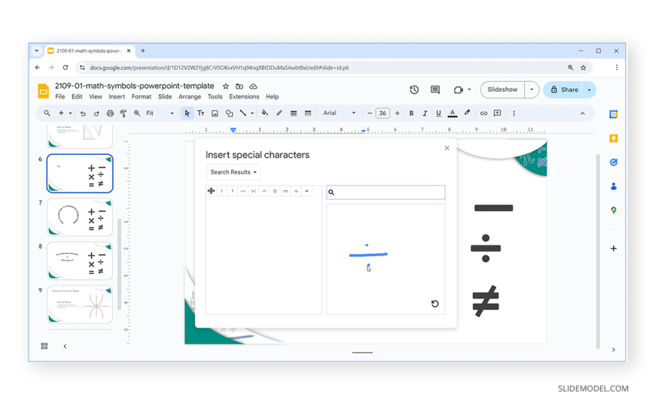655x405 pixels.
Task: Open the Arial font dropdown
Action: coord(340,113)
